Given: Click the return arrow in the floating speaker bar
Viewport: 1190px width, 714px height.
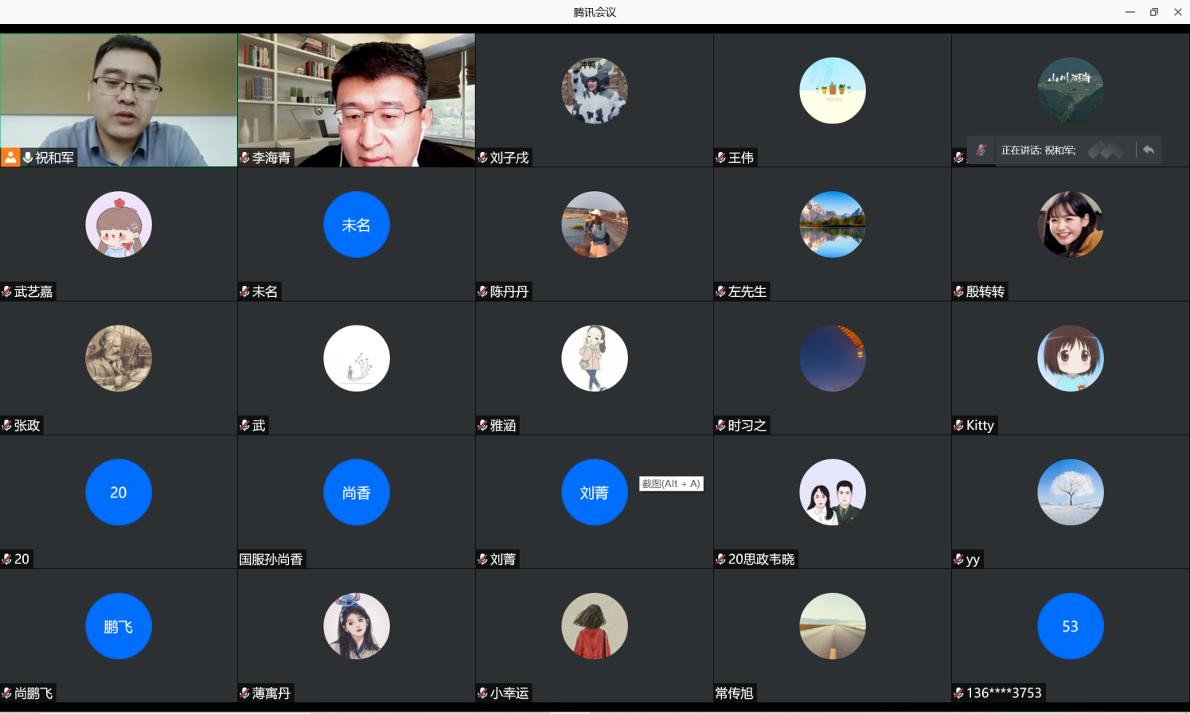Looking at the screenshot, I should click(x=1148, y=150).
